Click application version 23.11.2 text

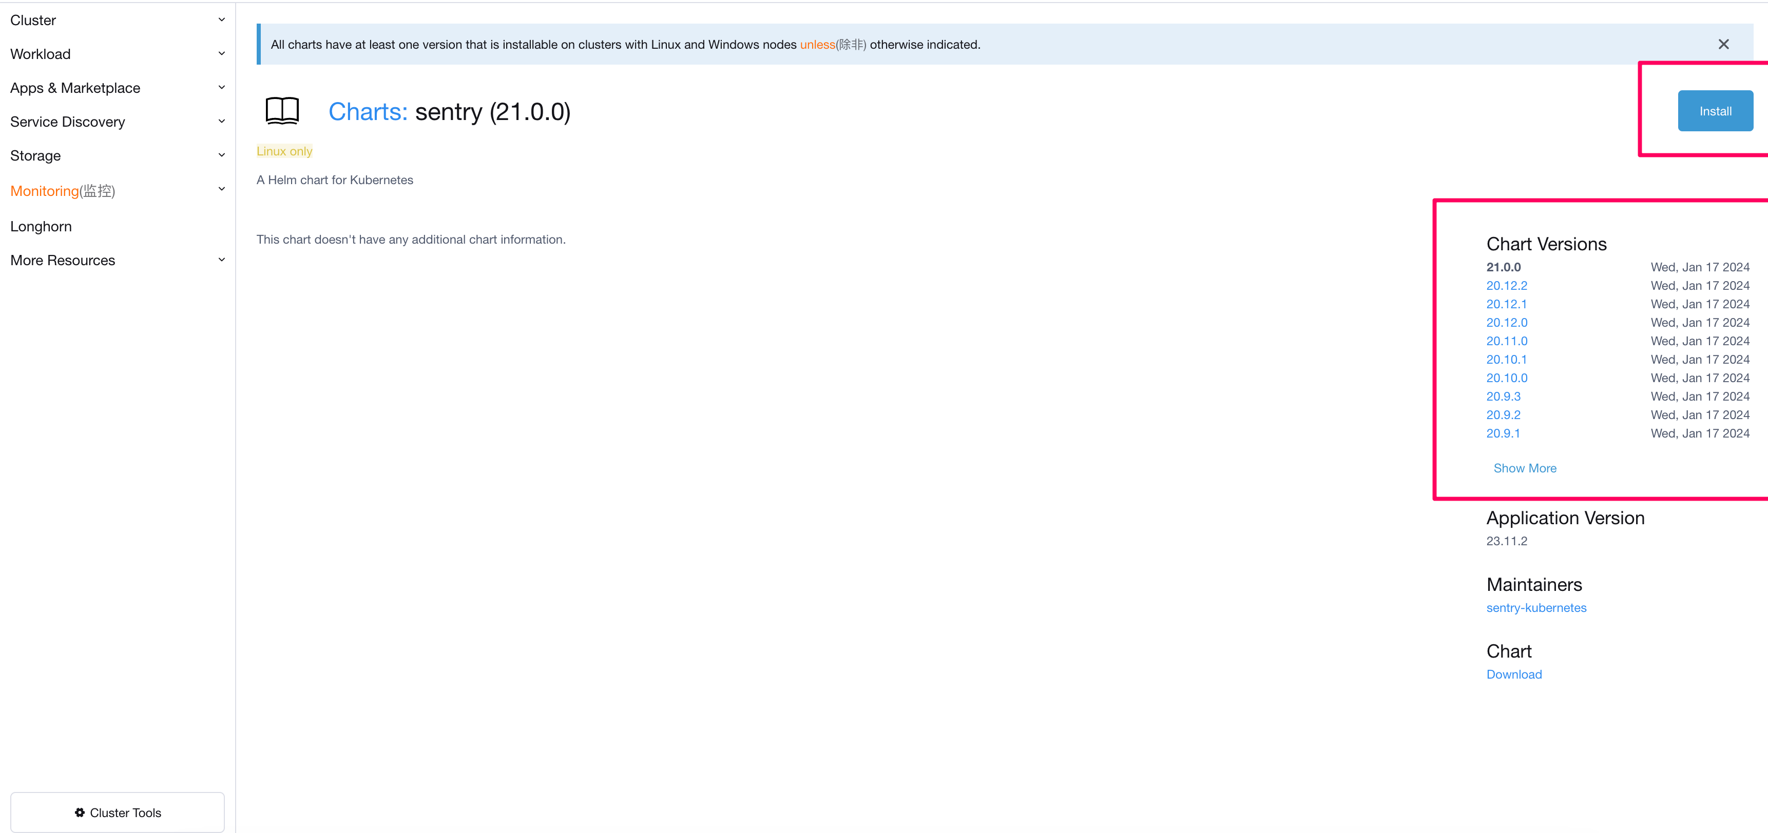[1507, 542]
